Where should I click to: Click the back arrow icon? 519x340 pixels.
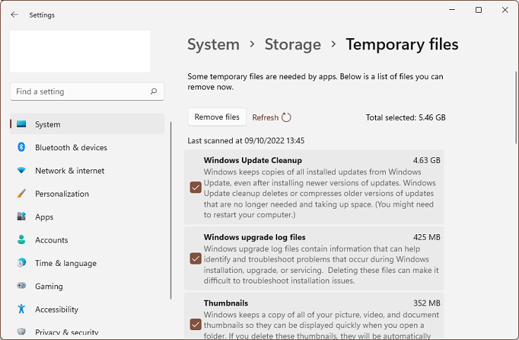(x=14, y=15)
